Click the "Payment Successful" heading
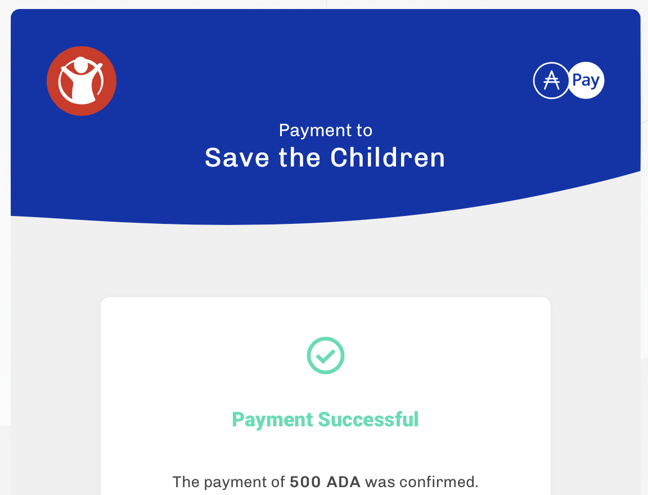This screenshot has width=648, height=495. (325, 420)
